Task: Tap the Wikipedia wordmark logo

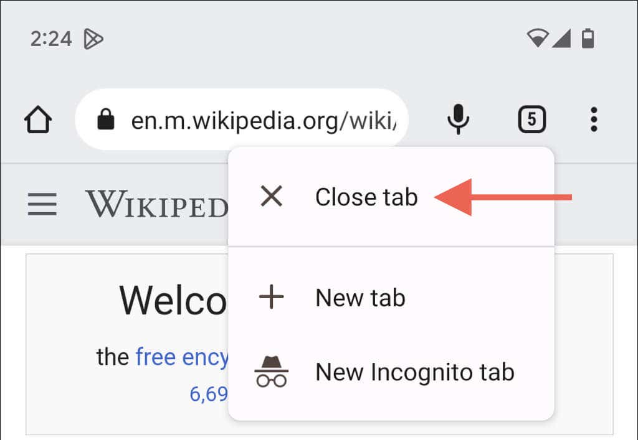Action: (x=156, y=204)
